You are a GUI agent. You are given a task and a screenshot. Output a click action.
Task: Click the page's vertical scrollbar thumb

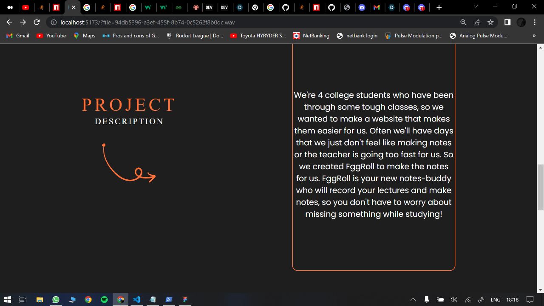(x=541, y=187)
